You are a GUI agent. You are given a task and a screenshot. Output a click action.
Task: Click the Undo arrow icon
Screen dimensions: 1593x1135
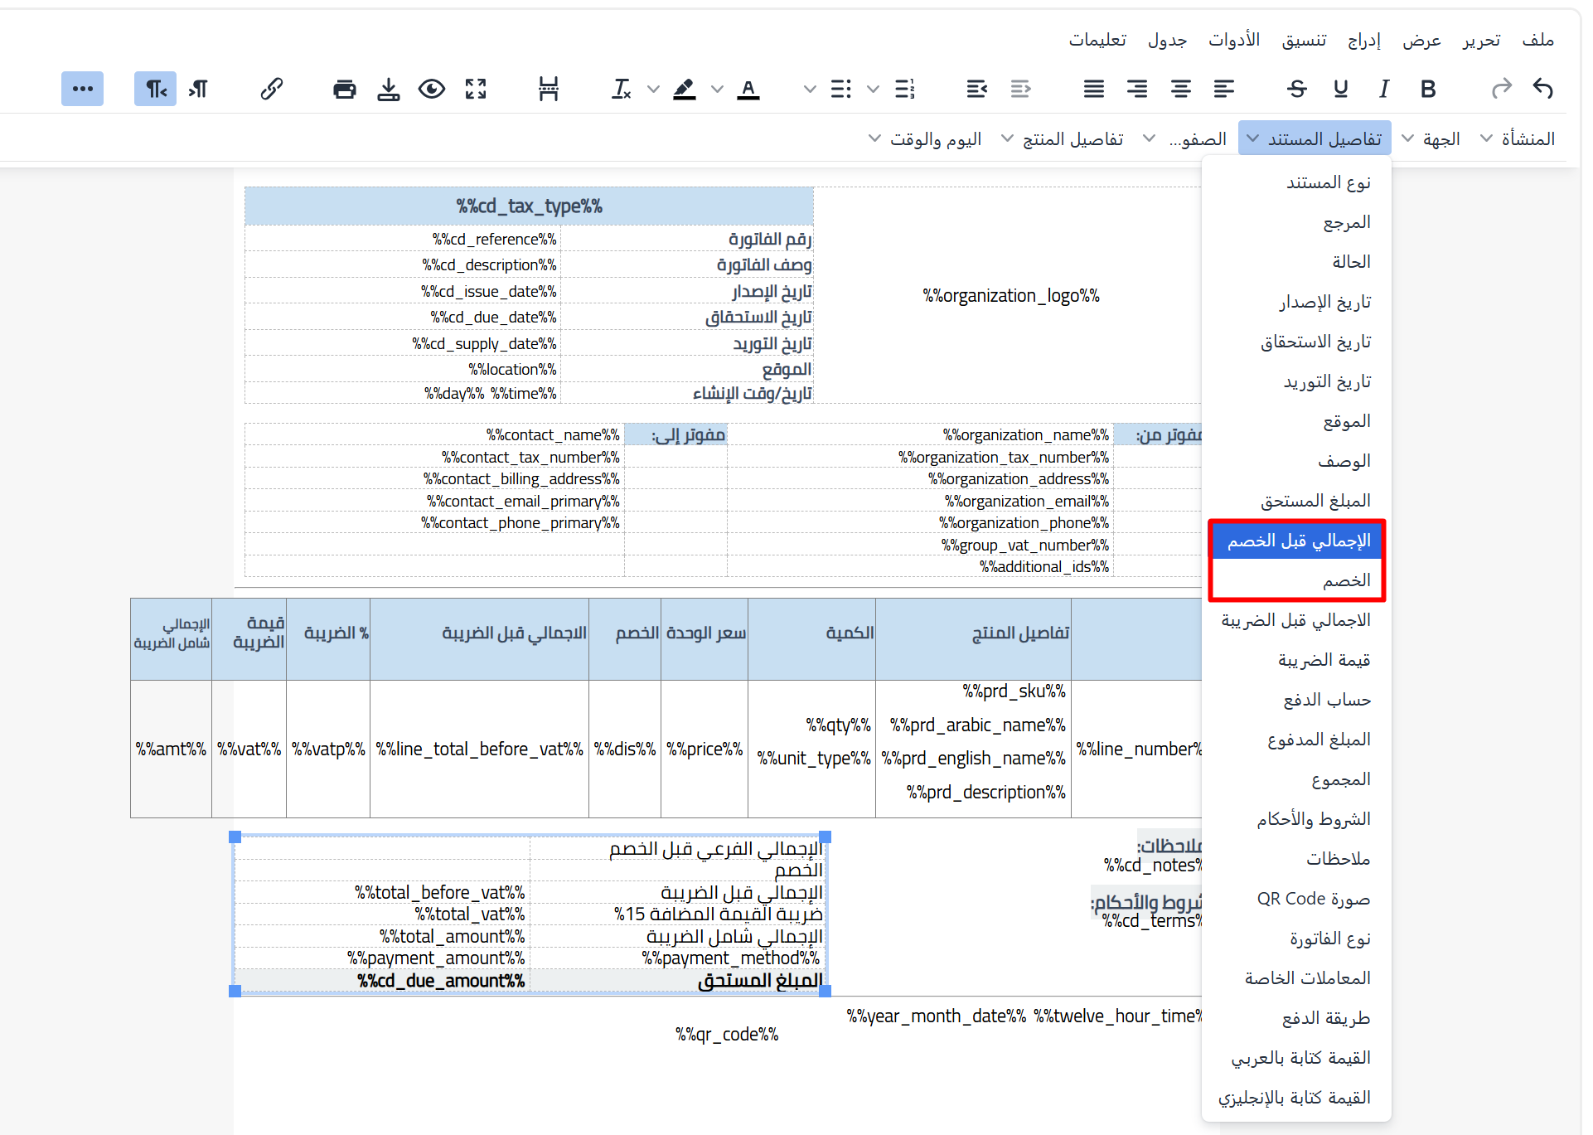[x=1542, y=89]
